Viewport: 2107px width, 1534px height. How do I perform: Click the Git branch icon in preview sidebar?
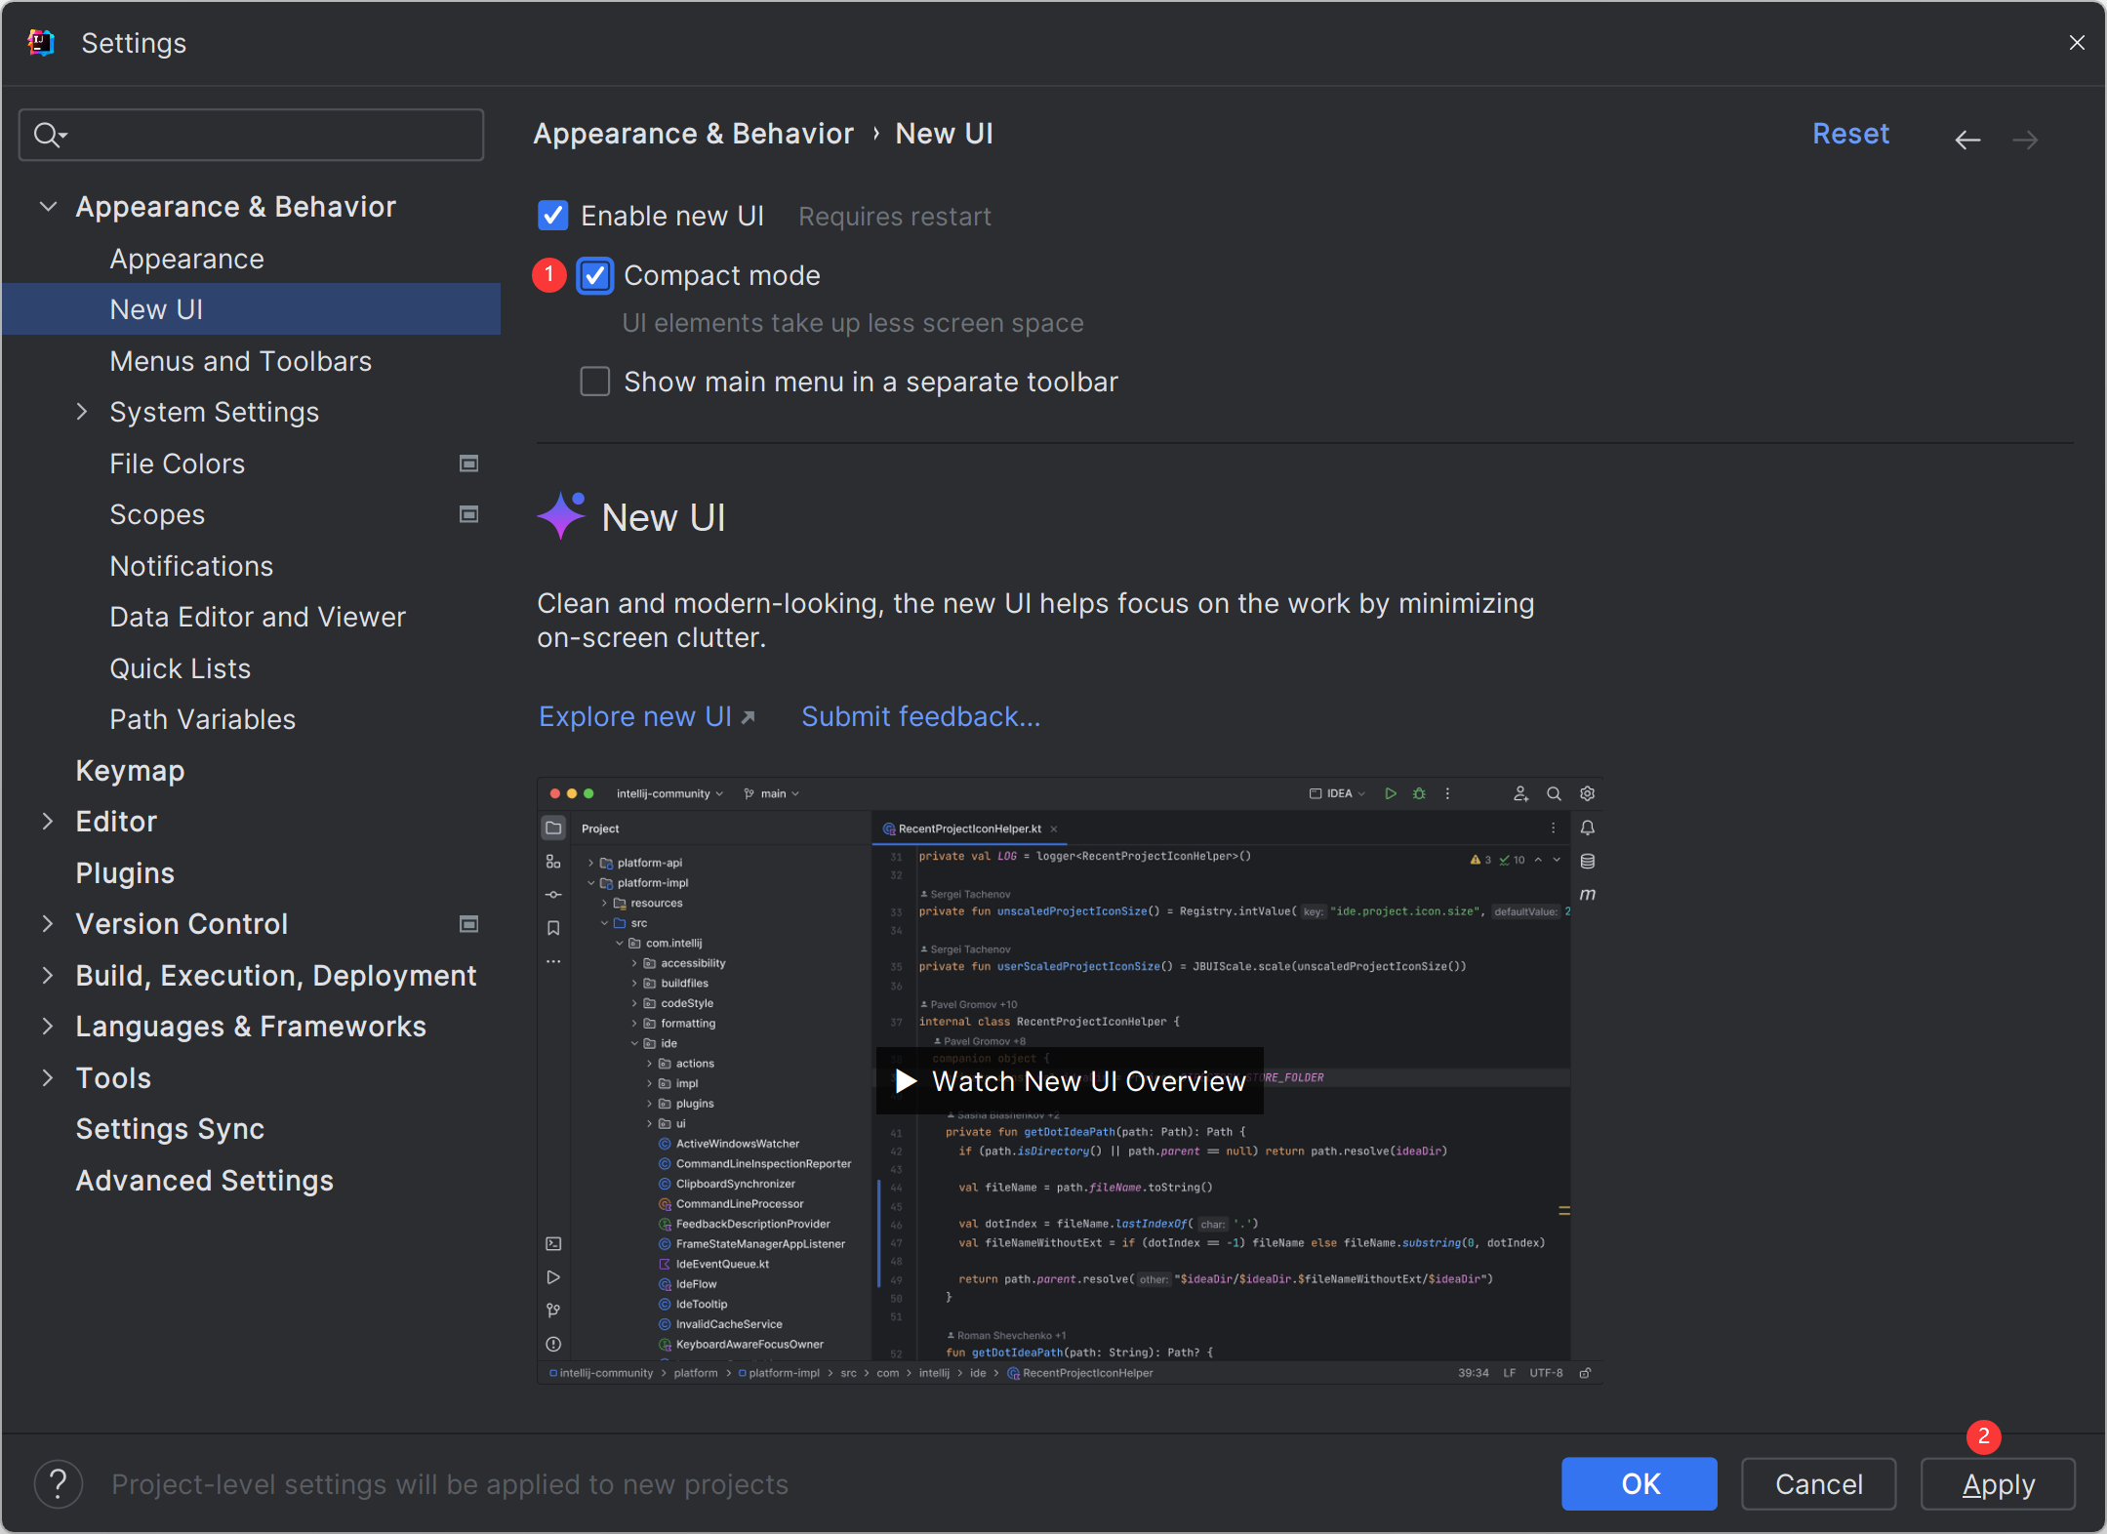[x=553, y=1311]
